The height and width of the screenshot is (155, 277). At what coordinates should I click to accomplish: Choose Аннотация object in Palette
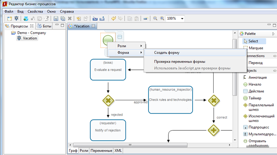255,77
